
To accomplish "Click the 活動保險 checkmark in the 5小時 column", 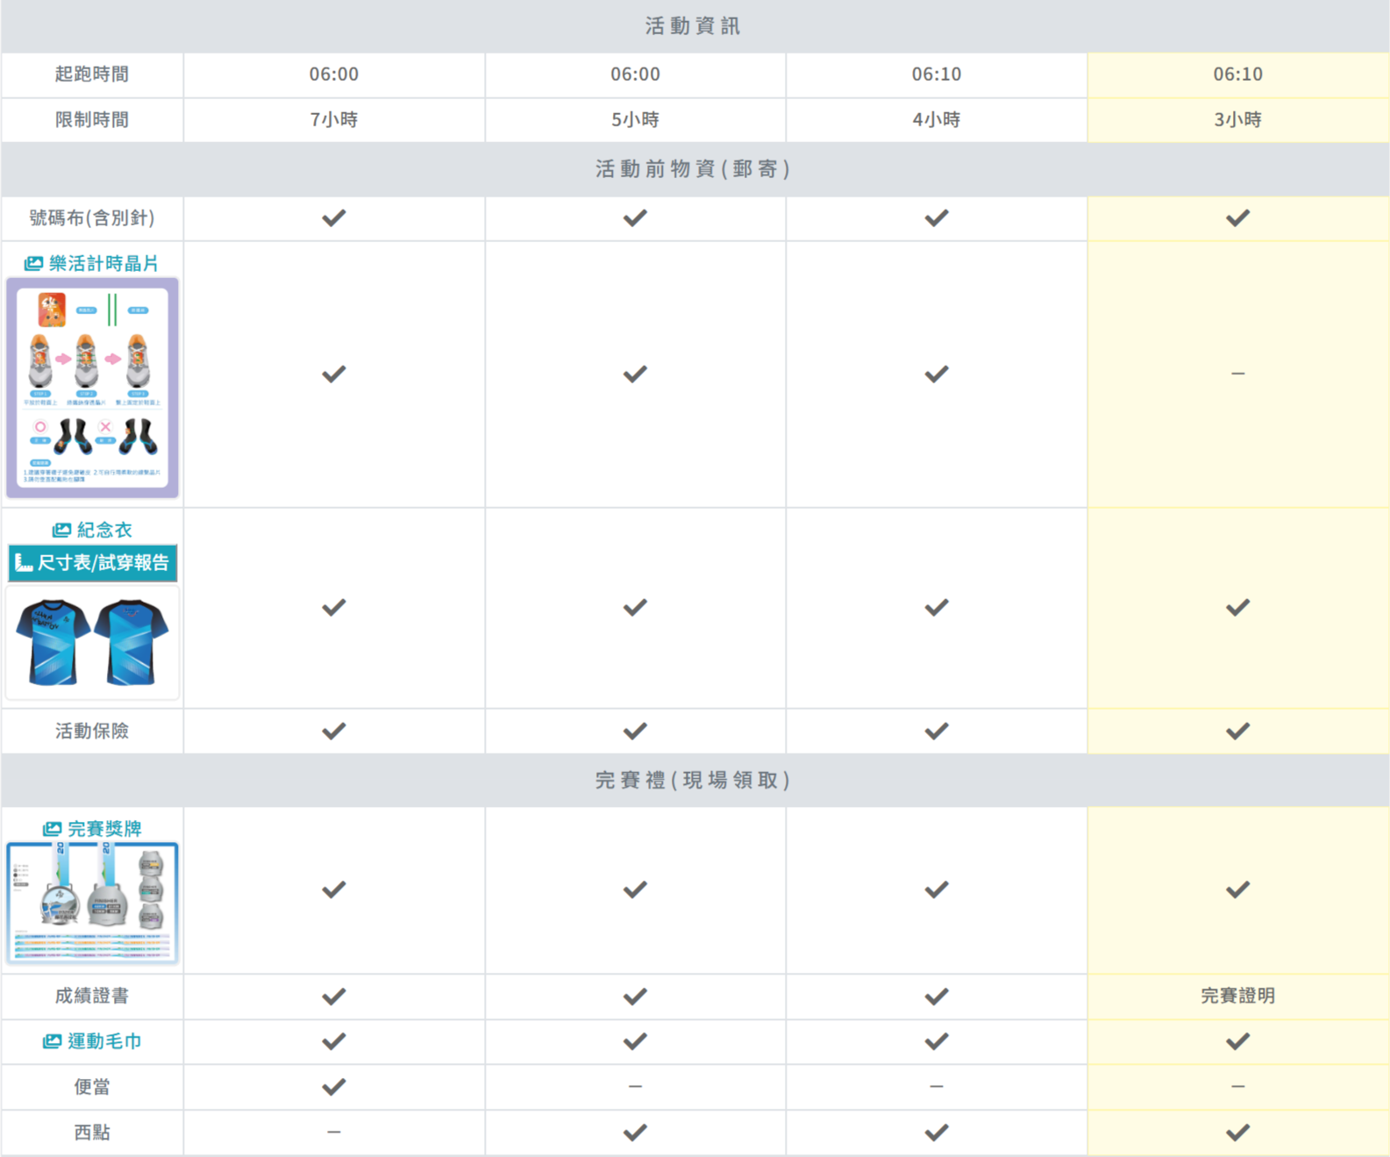I will coord(635,731).
